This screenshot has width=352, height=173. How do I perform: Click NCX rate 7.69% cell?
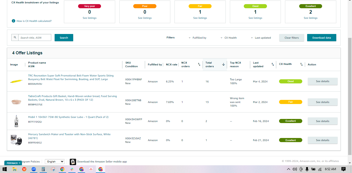pyautogui.click(x=170, y=102)
